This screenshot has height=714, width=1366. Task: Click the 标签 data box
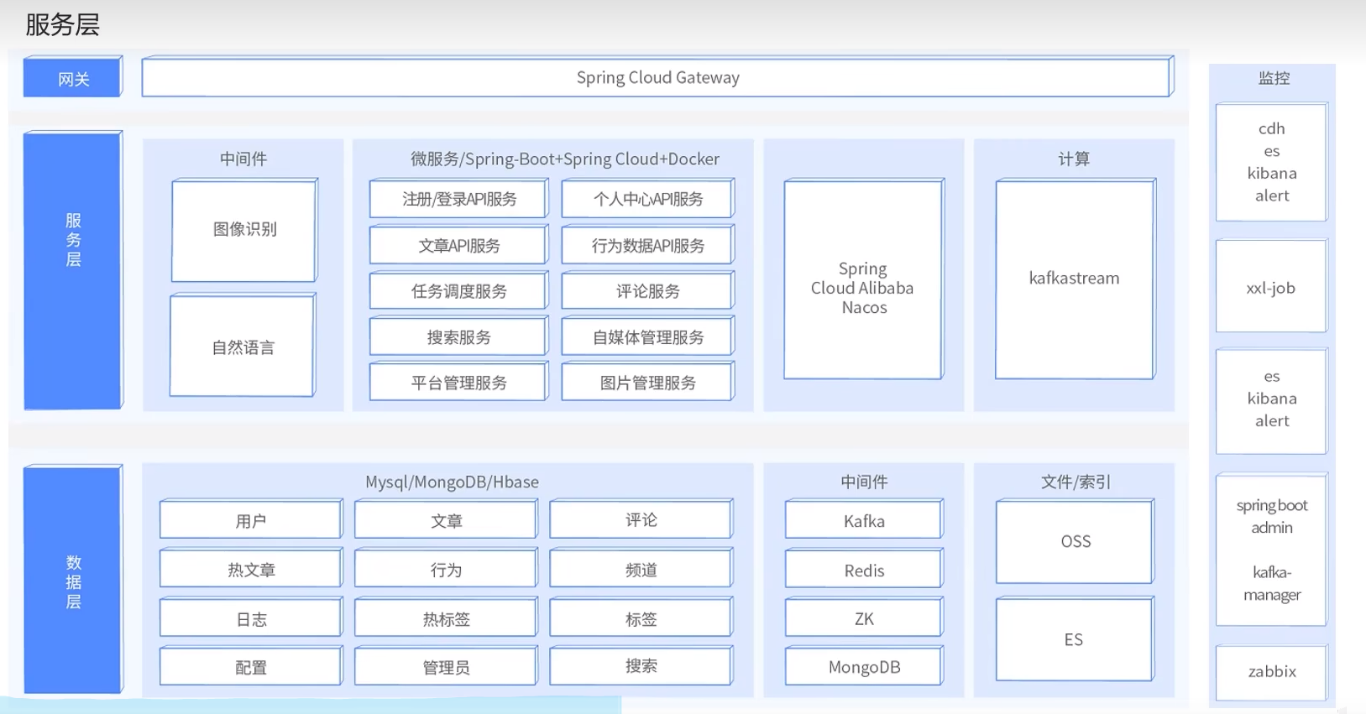641,618
